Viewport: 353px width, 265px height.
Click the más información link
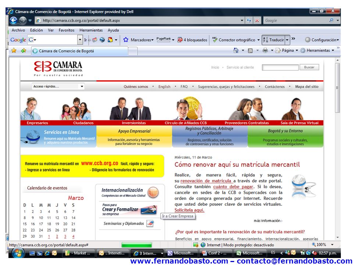(268, 220)
